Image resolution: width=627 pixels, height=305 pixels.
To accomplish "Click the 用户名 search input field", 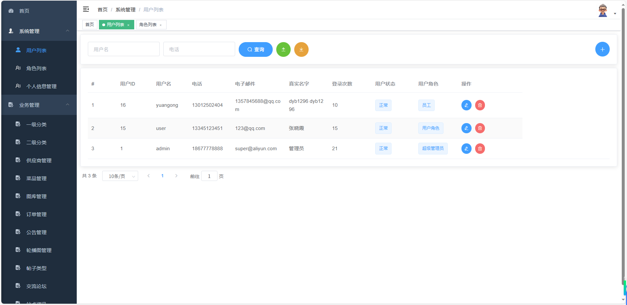I will click(123, 49).
